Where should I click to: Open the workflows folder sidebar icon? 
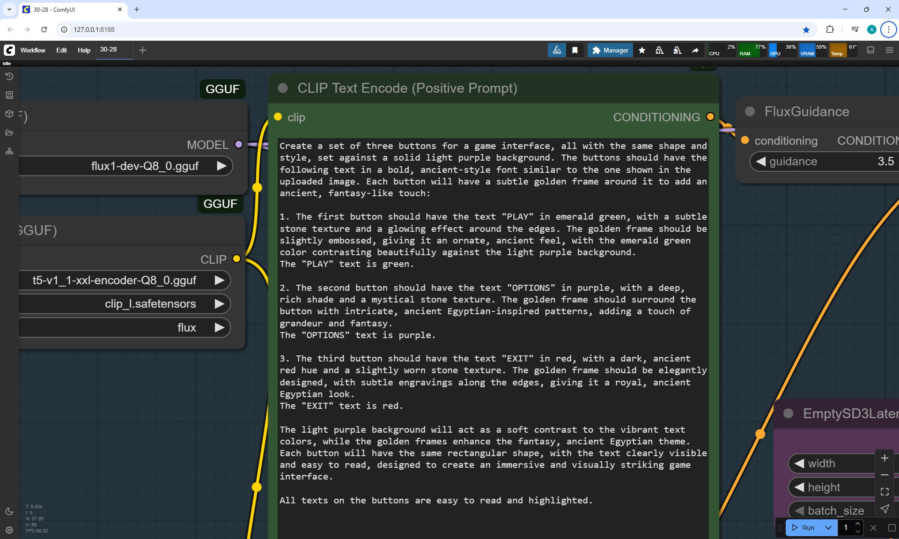coord(9,133)
